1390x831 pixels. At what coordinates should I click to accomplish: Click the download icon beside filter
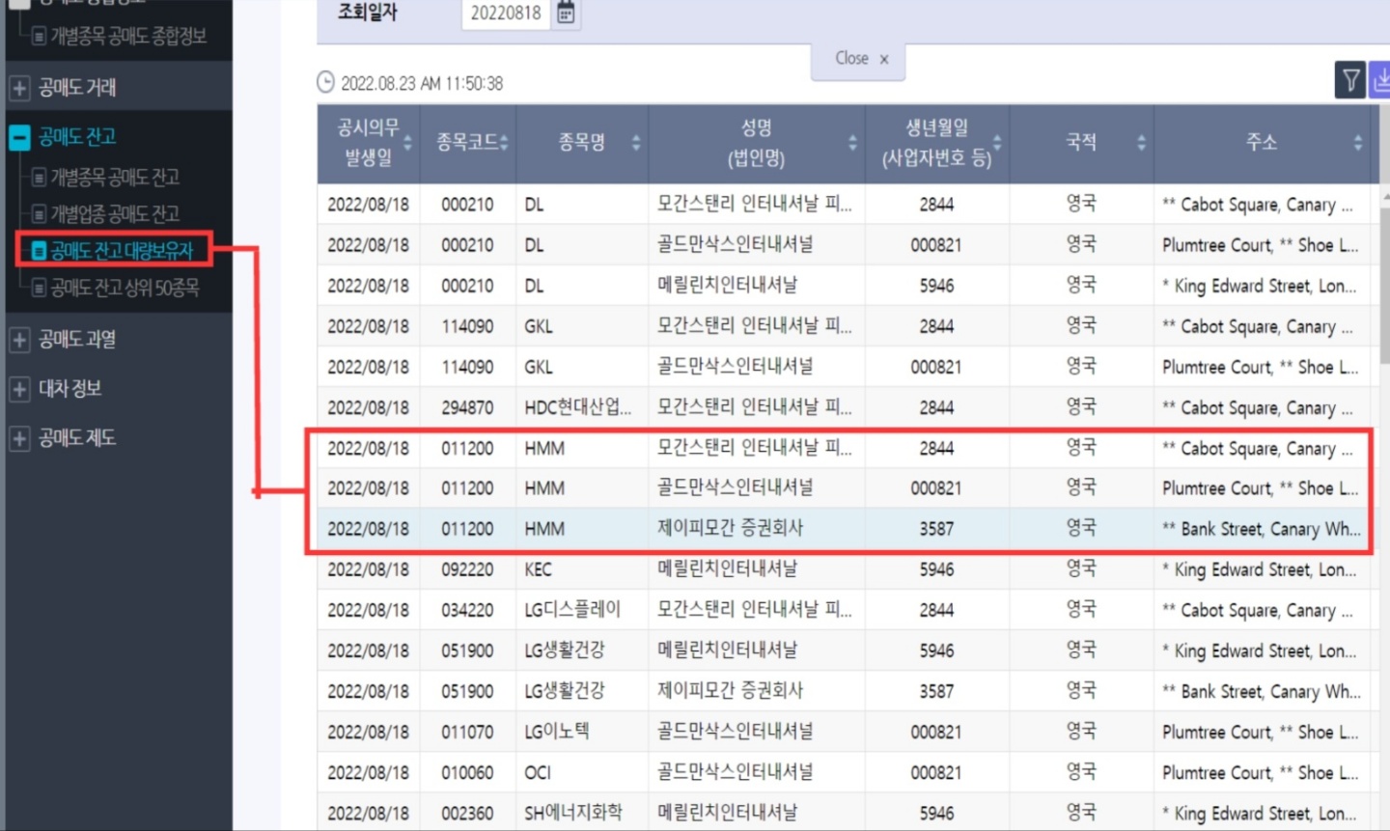[x=1380, y=80]
